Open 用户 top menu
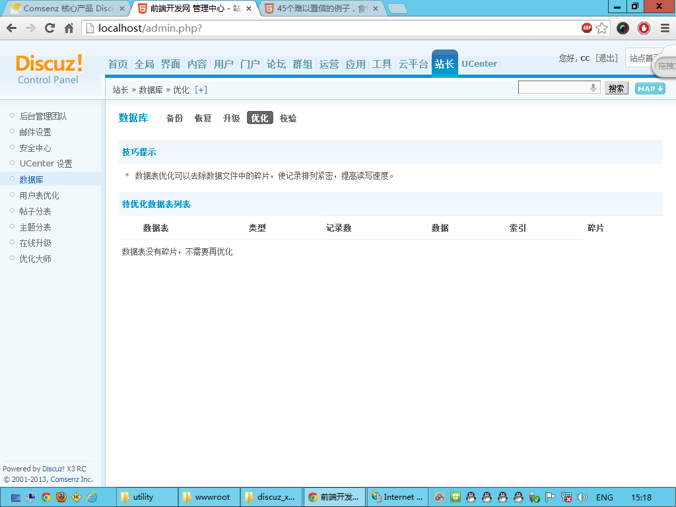Screen dimensions: 676x507 point(224,64)
